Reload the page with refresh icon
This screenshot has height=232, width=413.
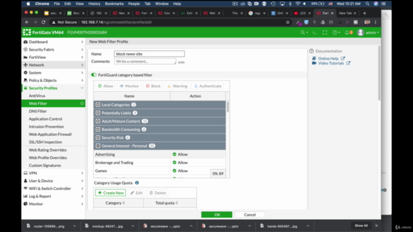pyautogui.click(x=43, y=22)
